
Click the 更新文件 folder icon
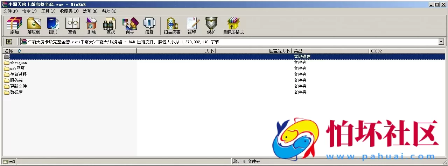click(6, 86)
